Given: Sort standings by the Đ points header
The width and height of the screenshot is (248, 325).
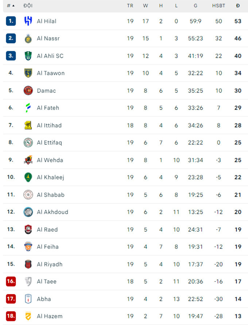Looking at the screenshot, I should click(238, 6).
